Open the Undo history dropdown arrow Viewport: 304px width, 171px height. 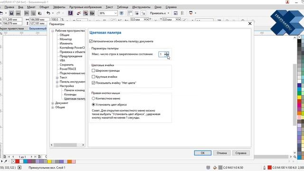click(x=53, y=13)
